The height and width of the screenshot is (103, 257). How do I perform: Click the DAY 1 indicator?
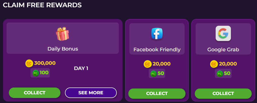pyautogui.click(x=81, y=68)
